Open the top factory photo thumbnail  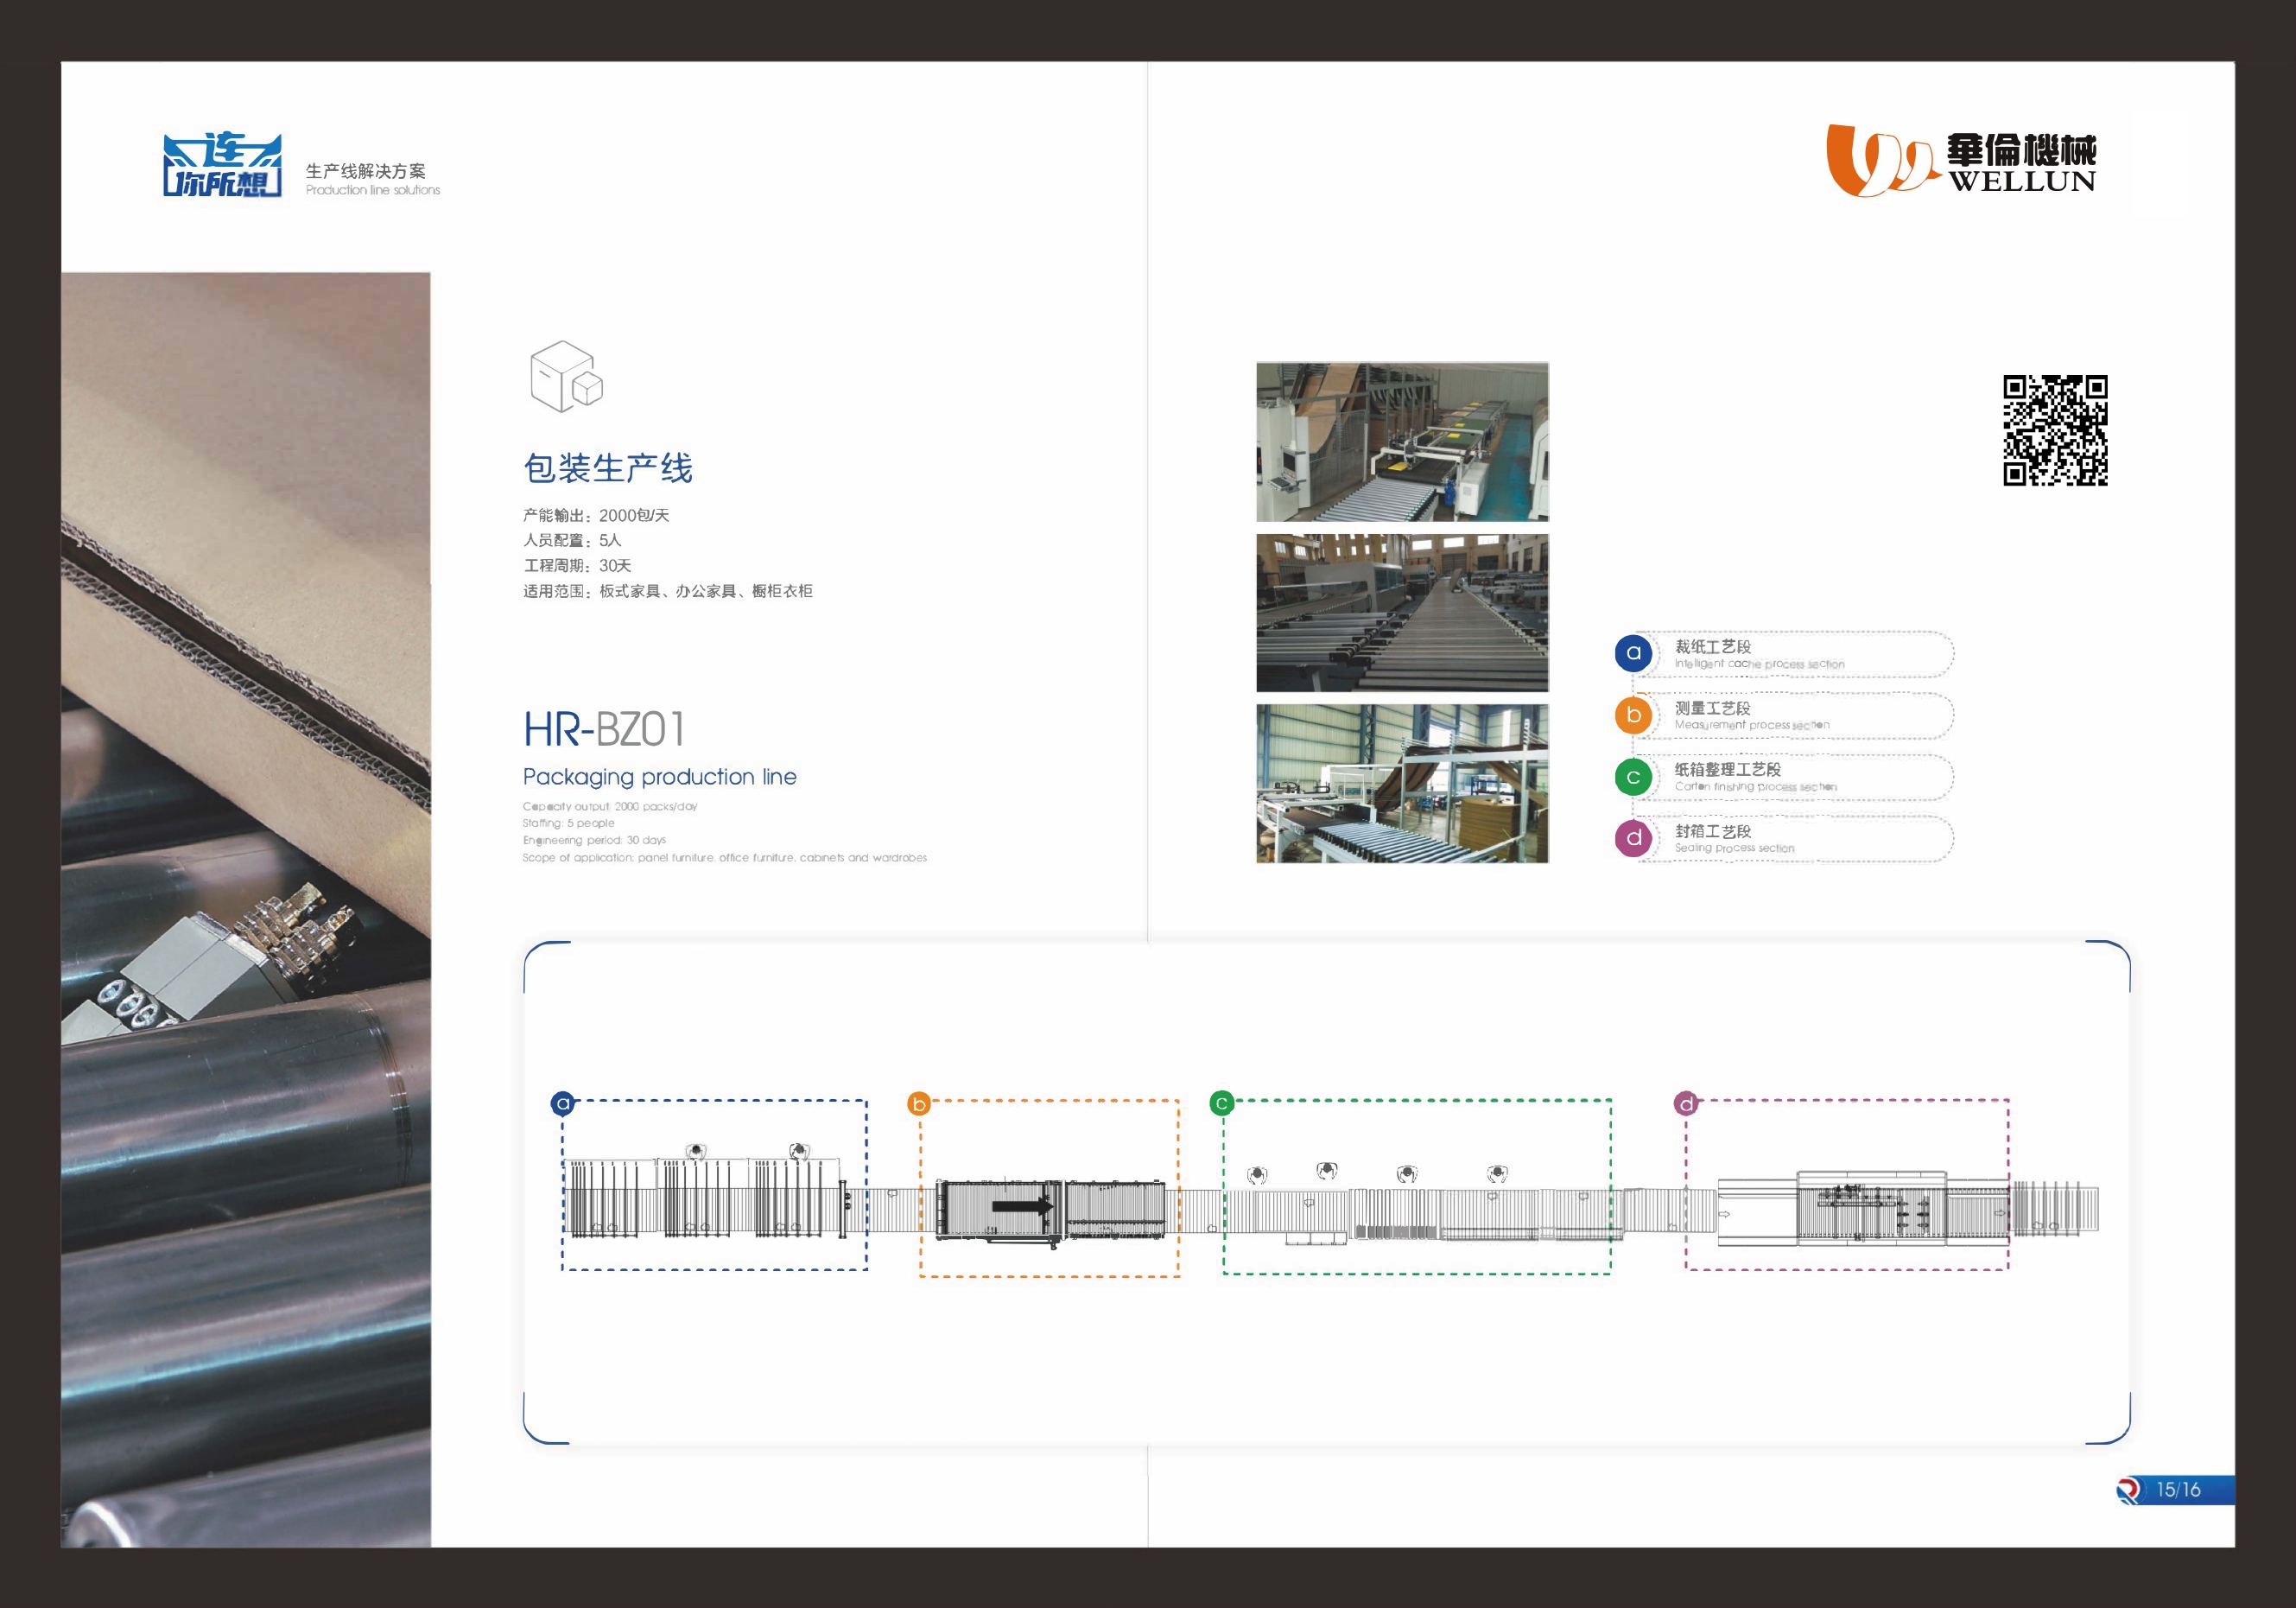click(x=1402, y=442)
